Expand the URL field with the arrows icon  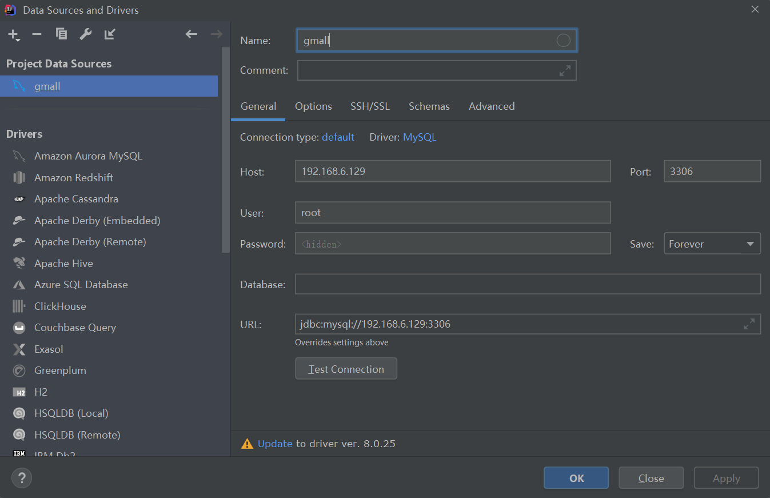coord(749,324)
